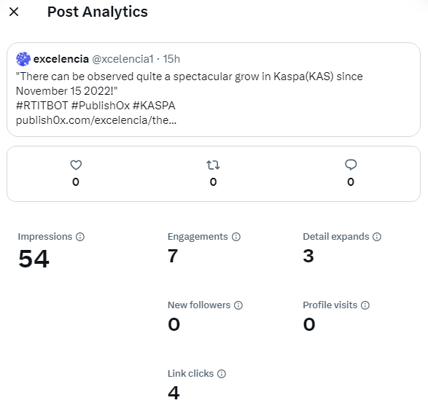Open the @xcelencia1 handle

tap(122, 59)
